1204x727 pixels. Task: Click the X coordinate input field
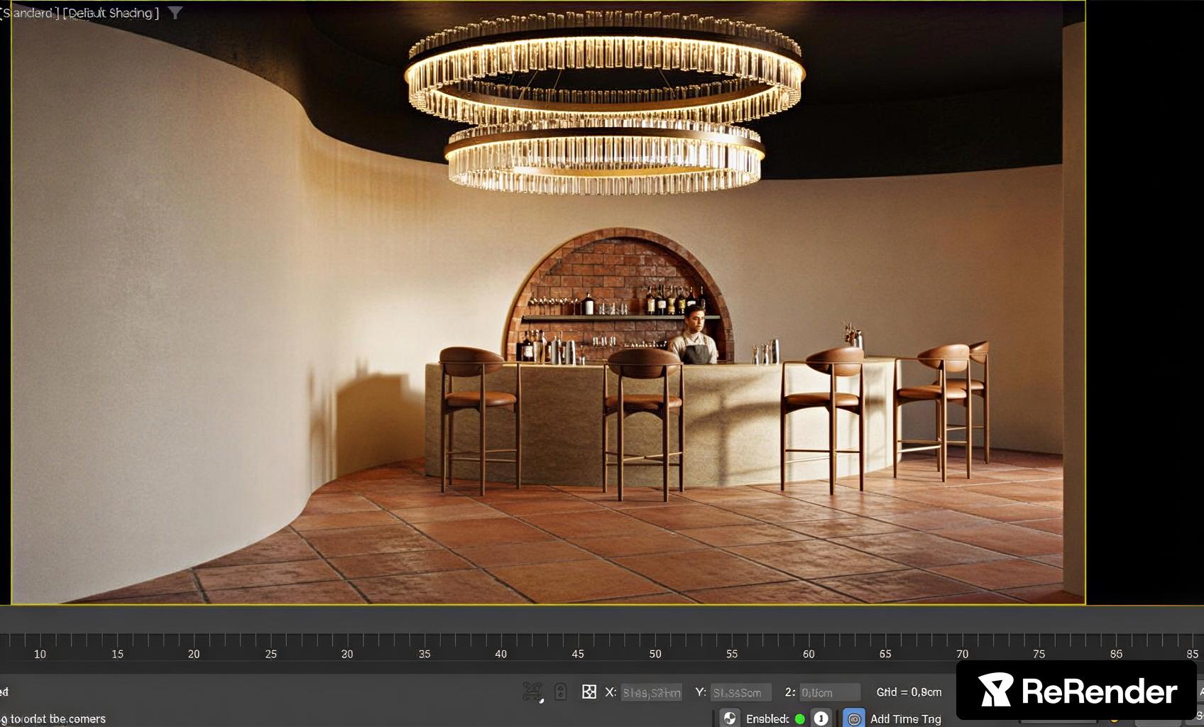click(650, 692)
